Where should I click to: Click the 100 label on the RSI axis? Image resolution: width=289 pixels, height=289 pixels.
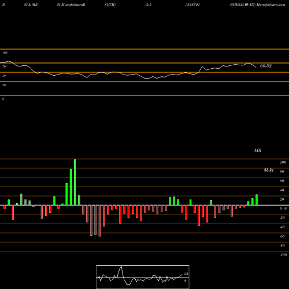tap(5, 53)
